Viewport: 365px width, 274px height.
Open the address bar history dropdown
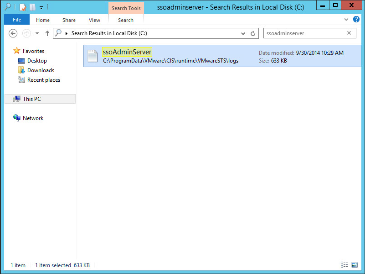243,34
